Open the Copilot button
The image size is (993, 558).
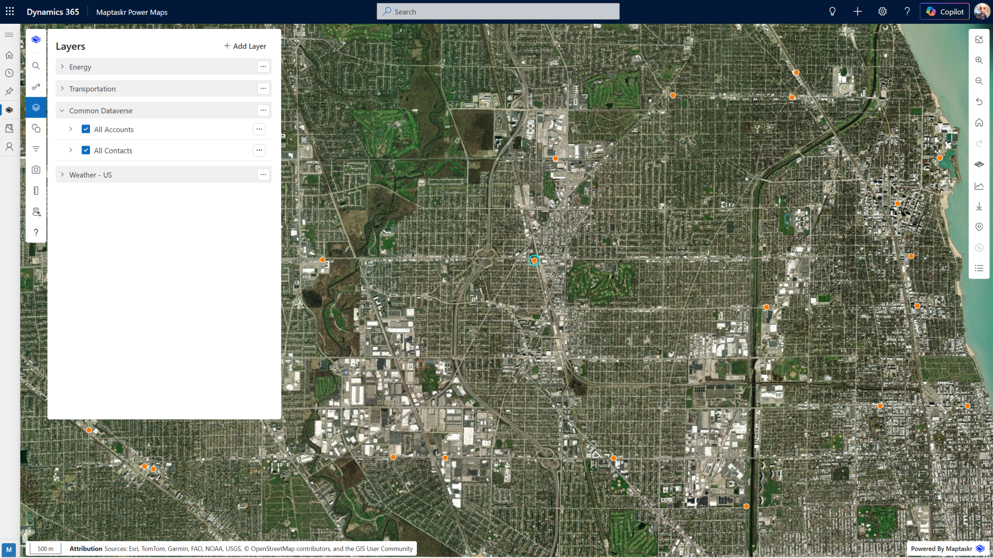click(x=944, y=11)
